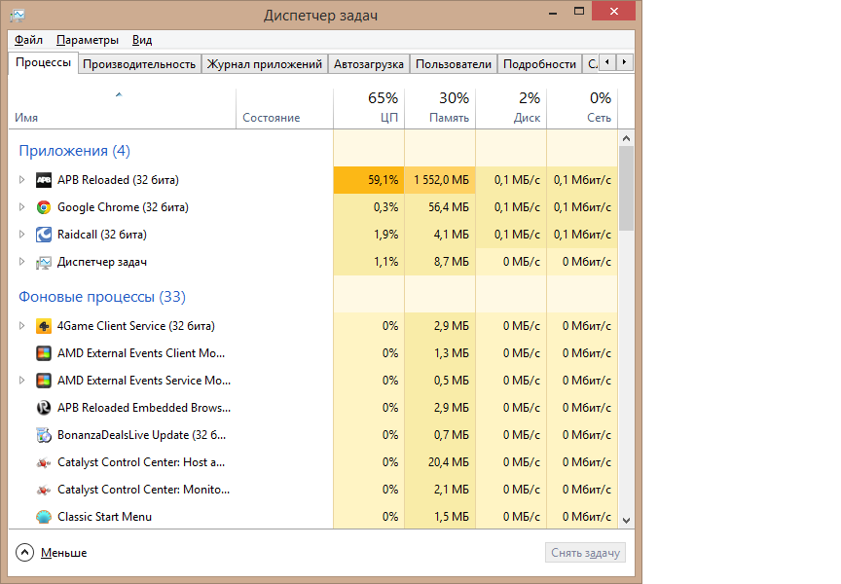Viewport: 841px width, 584px height.
Task: Collapse view with Меньше arrow icon
Action: [24, 552]
